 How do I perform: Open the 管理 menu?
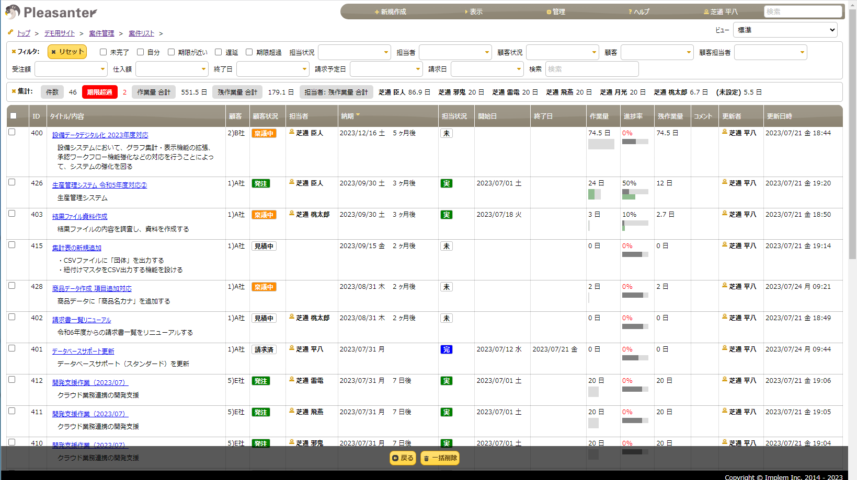tap(556, 11)
